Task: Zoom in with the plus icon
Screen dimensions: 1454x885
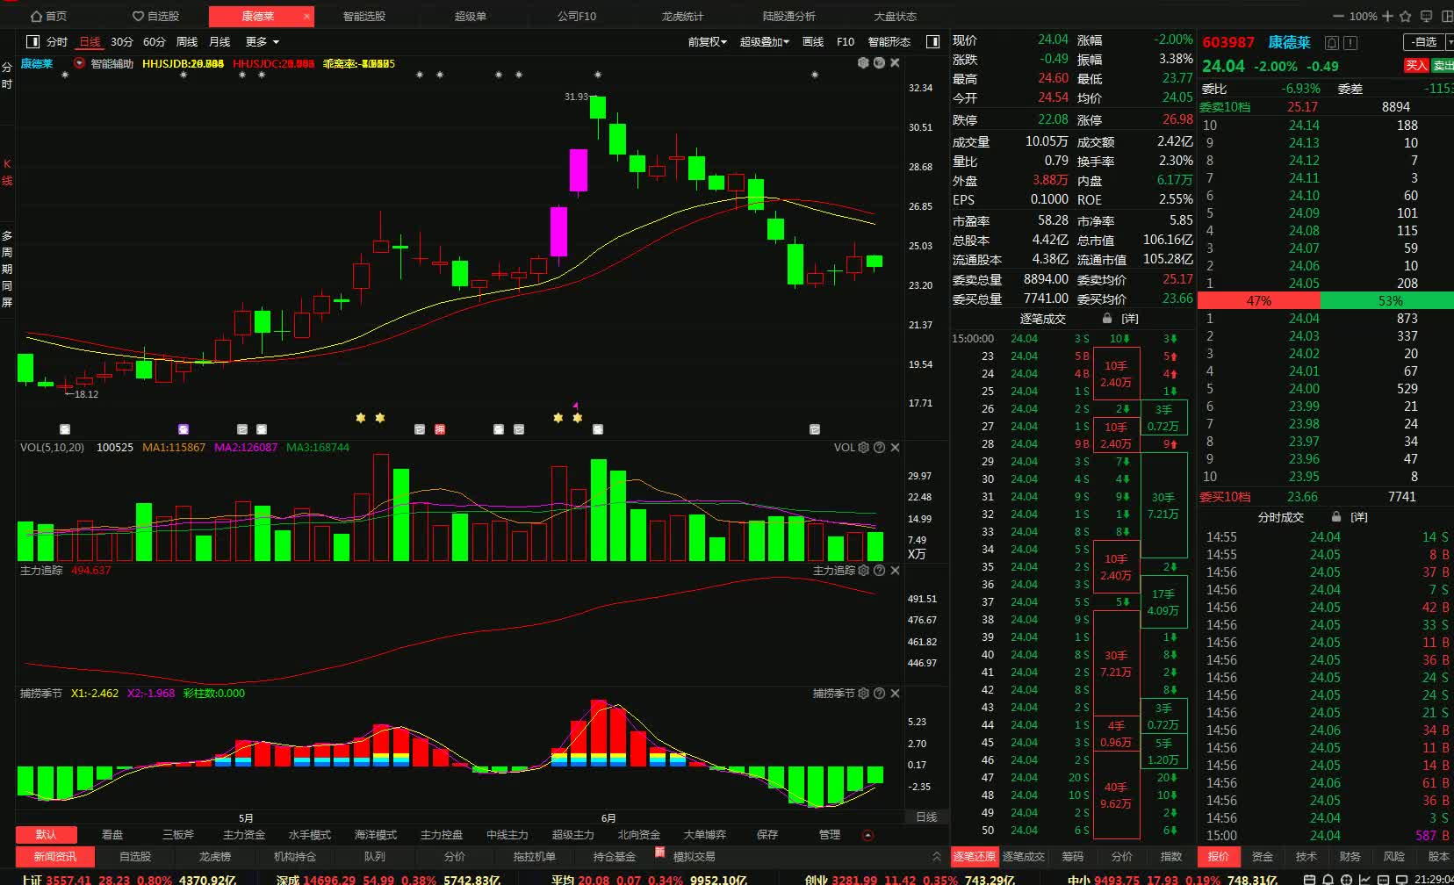Action: (1387, 16)
